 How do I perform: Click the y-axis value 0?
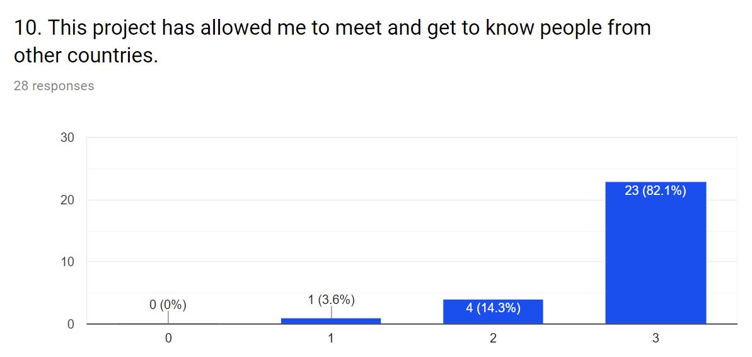coord(71,324)
